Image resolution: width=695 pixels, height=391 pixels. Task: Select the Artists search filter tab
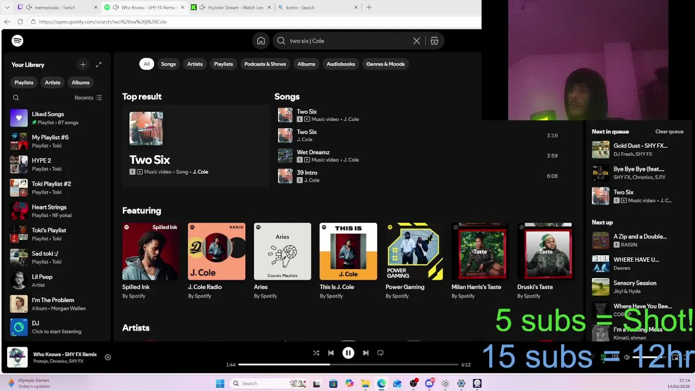(195, 64)
